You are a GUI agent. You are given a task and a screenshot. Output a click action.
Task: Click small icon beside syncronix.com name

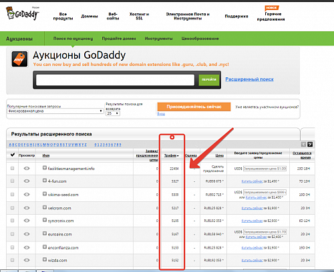(x=45, y=220)
